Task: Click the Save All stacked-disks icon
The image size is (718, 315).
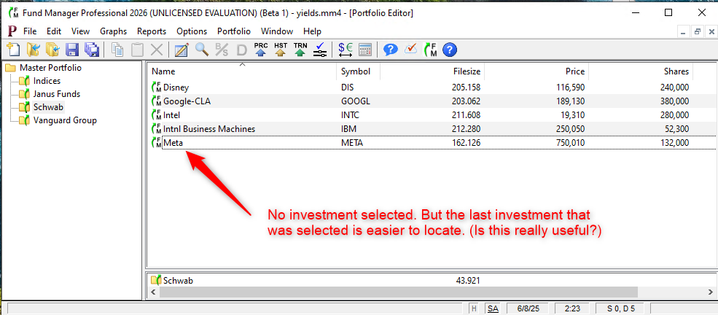Action: click(x=92, y=50)
